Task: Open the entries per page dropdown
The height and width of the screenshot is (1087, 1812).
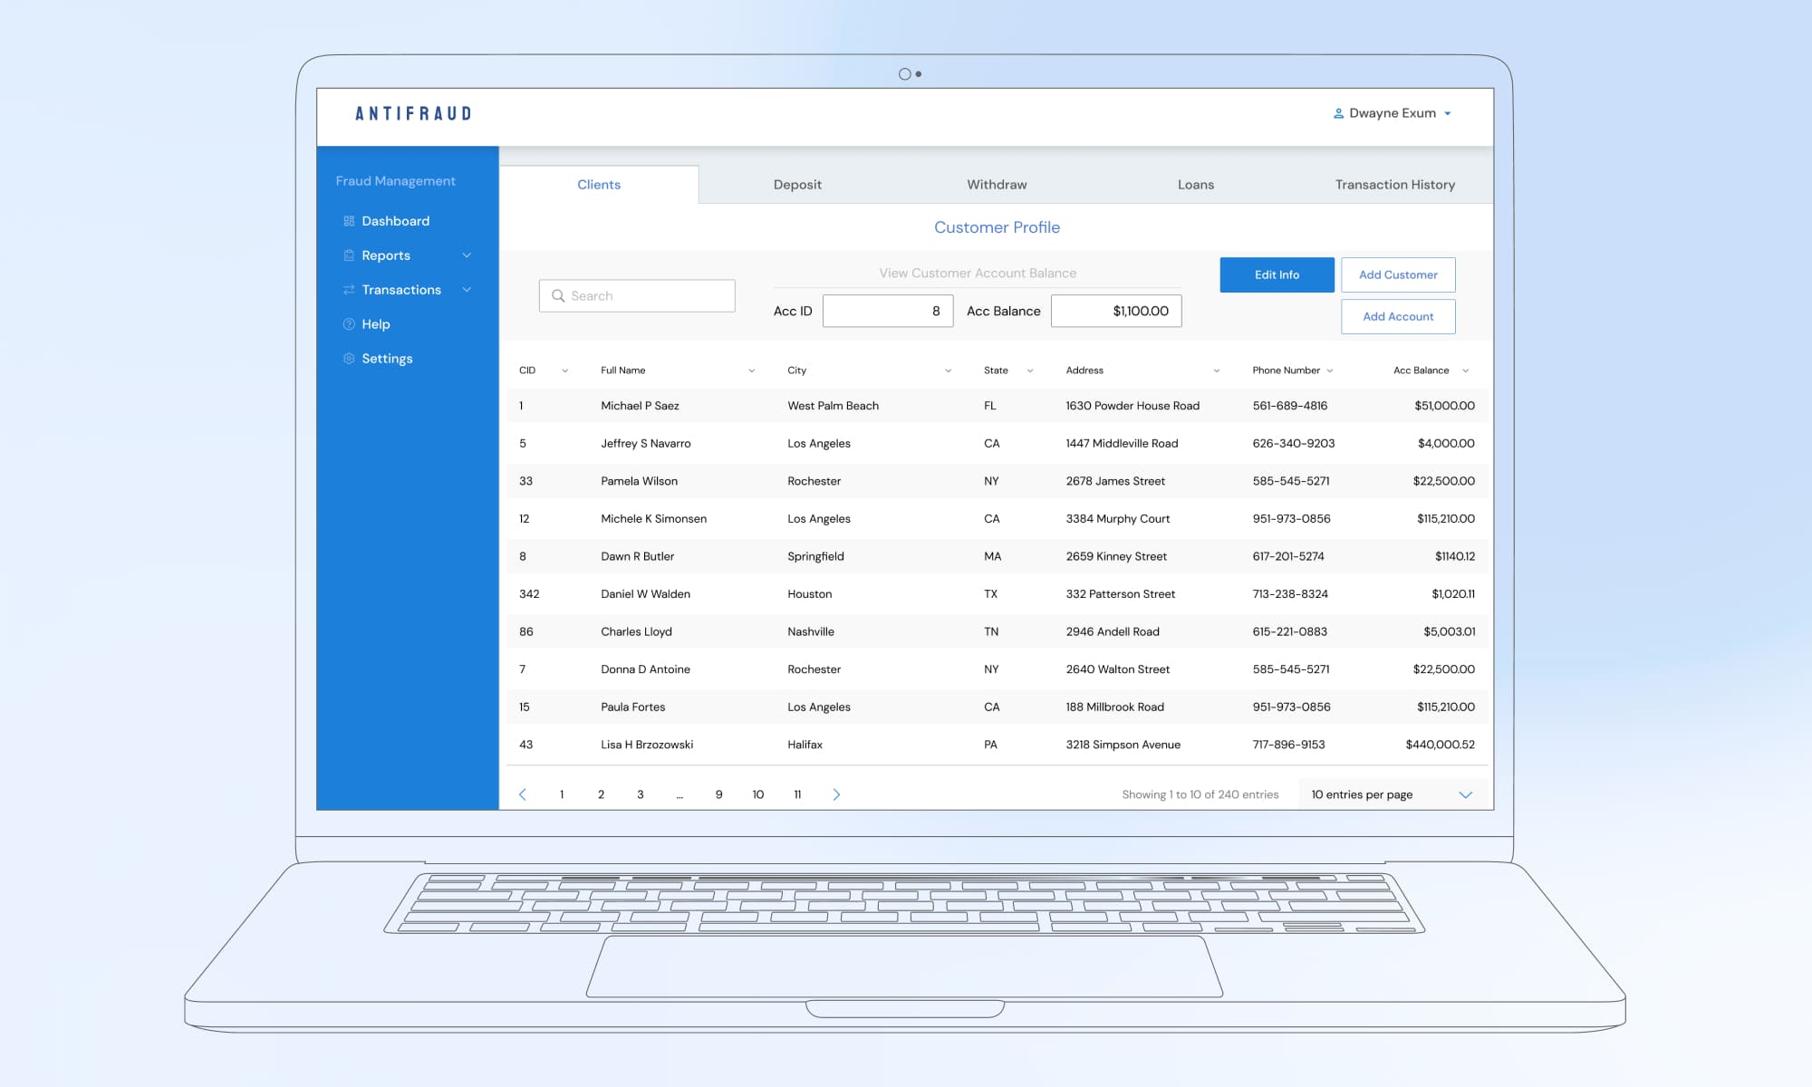Action: click(1465, 794)
